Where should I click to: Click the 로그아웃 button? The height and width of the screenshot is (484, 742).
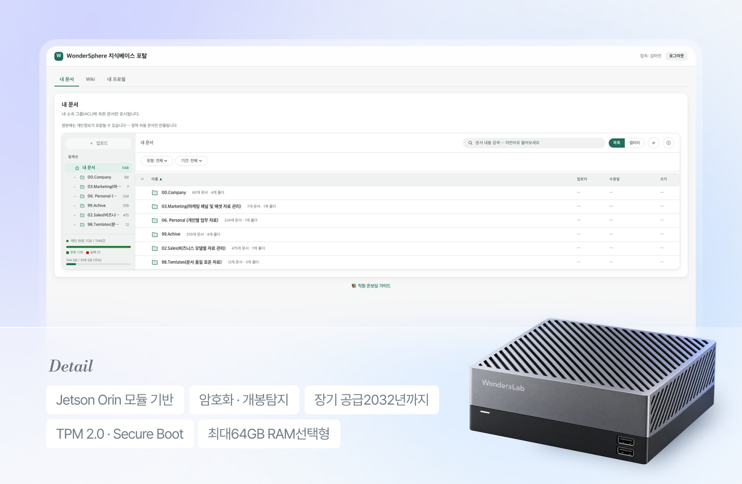tap(677, 56)
